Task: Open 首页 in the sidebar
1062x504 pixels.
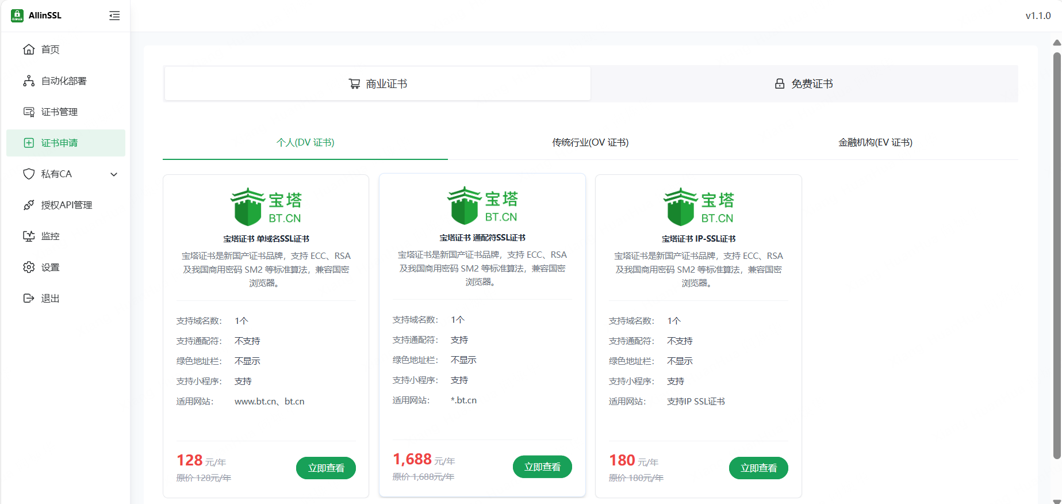Action: click(66, 49)
